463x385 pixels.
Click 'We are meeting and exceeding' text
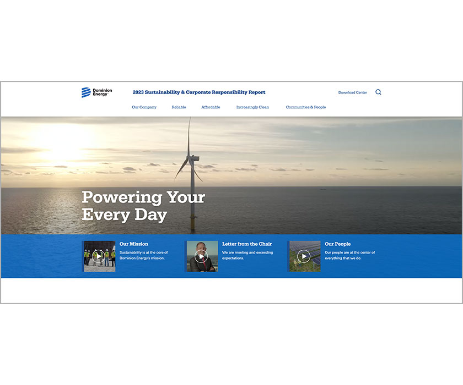coord(247,255)
